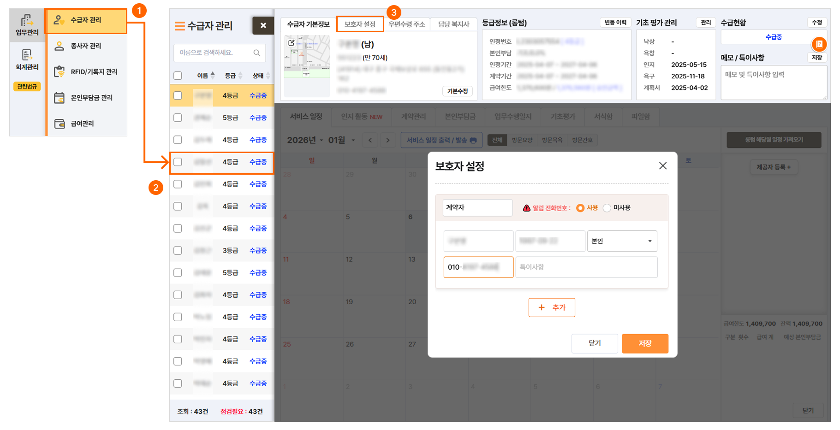Open the 본인 relationship dropdown
The width and height of the screenshot is (840, 430).
(x=621, y=241)
